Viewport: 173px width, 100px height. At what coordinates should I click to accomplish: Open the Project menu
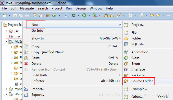click(x=57, y=8)
